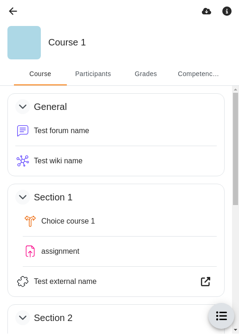Click the vertical scrollbar down arrow
Screen dimensions: 239x334
[x=235, y=330]
